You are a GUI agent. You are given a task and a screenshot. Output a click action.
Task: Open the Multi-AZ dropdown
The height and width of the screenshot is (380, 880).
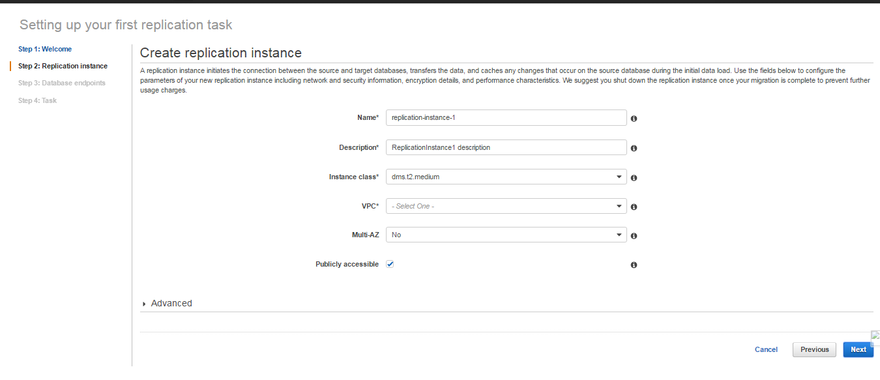(x=506, y=235)
